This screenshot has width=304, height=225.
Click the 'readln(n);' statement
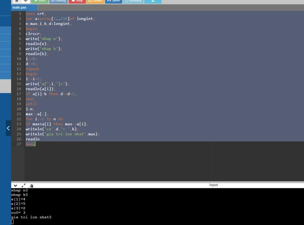coord(37,44)
